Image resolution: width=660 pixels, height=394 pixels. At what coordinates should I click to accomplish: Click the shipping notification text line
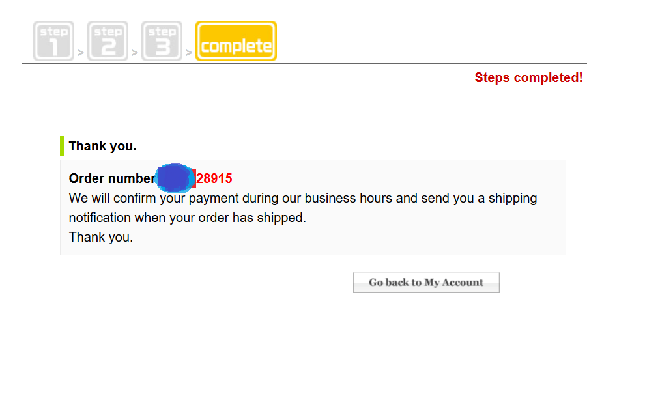click(x=187, y=218)
